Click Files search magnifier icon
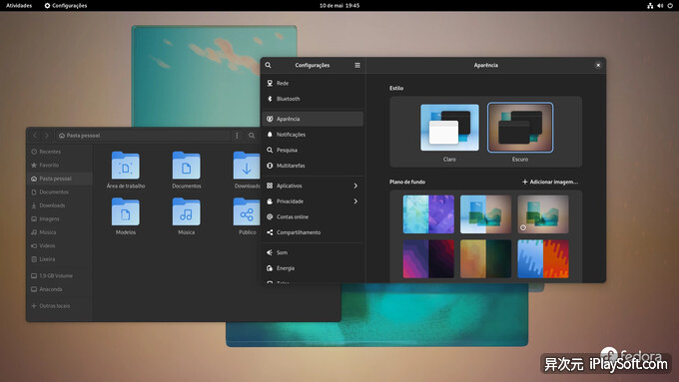The width and height of the screenshot is (679, 382). [252, 136]
